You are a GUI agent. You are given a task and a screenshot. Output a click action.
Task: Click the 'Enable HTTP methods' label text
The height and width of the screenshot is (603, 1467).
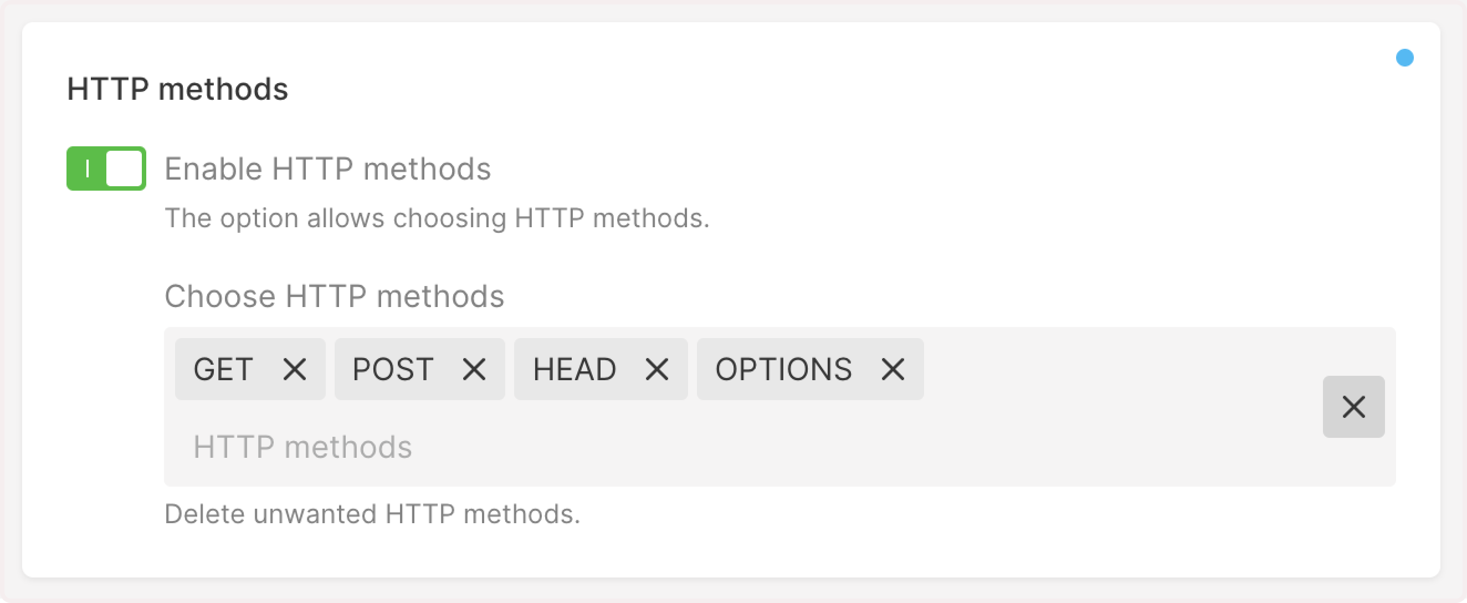(x=327, y=169)
